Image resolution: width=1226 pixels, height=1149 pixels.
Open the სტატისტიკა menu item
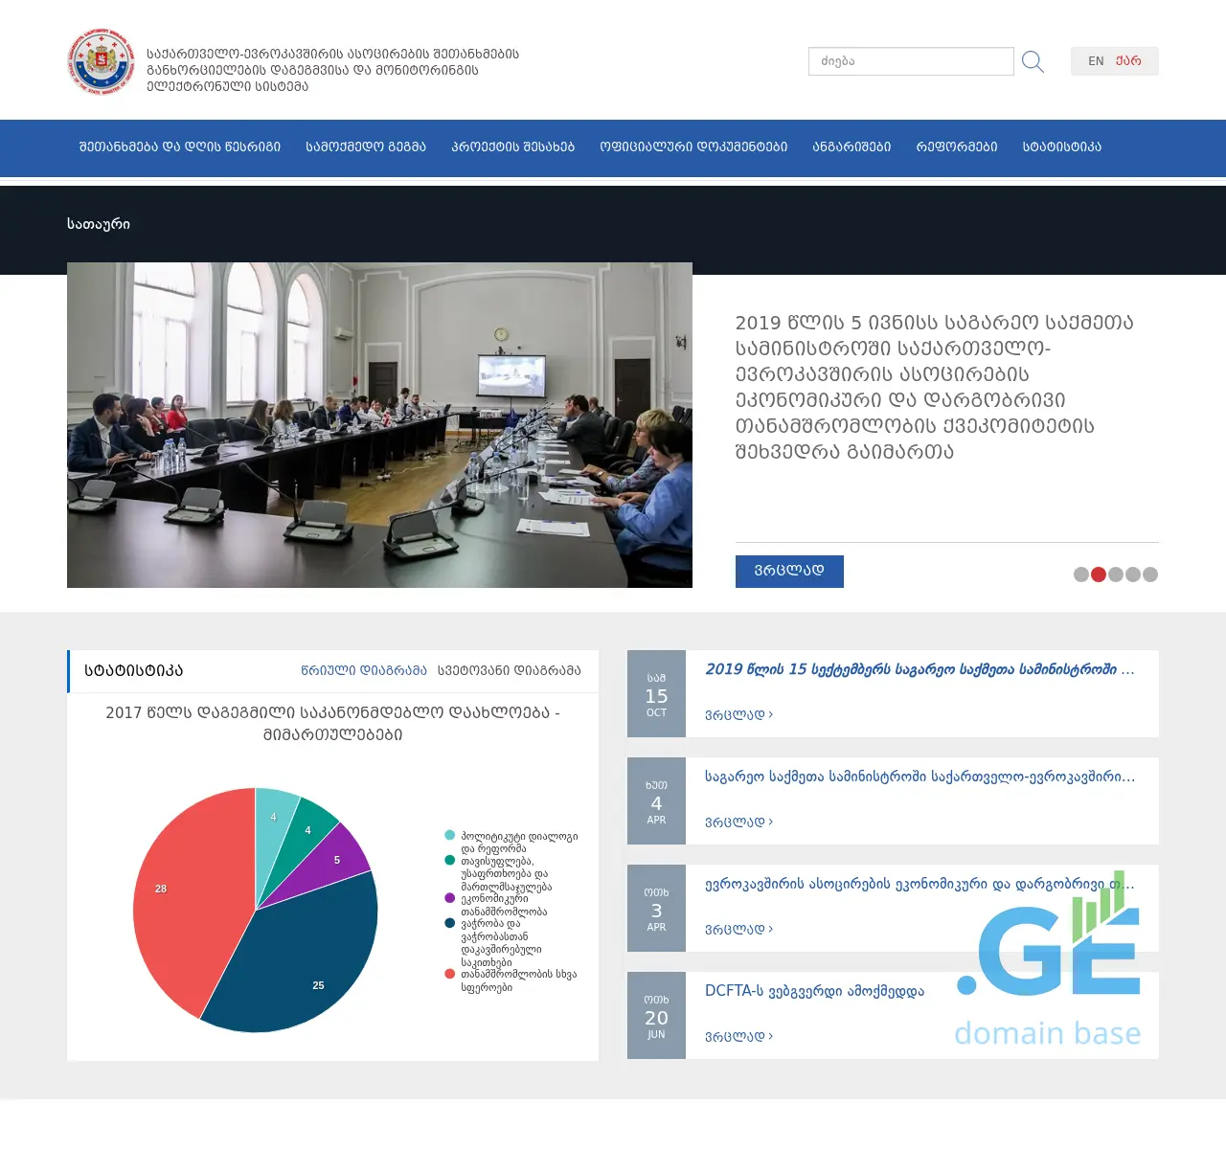1061,147
